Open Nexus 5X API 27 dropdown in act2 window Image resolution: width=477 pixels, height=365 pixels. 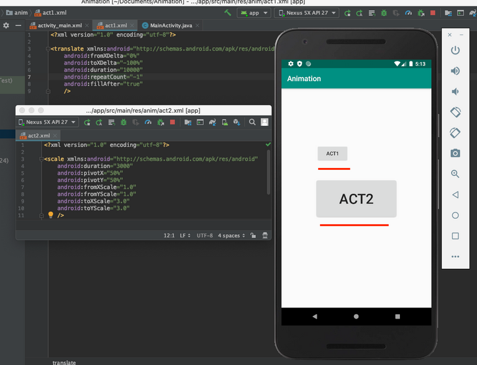[x=47, y=122]
